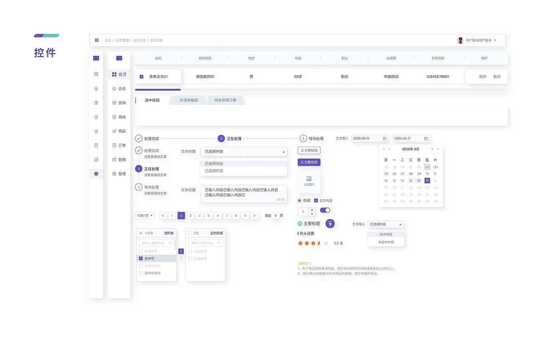Viewport: 542px width, 339px height.
Task: Click the purple back-to-top round icon
Action: click(330, 224)
